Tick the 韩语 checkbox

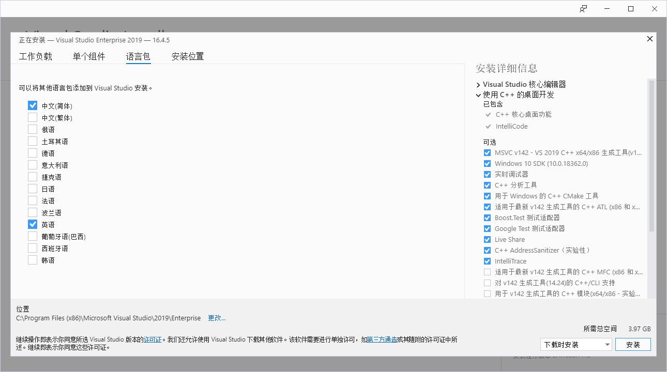[x=33, y=260]
